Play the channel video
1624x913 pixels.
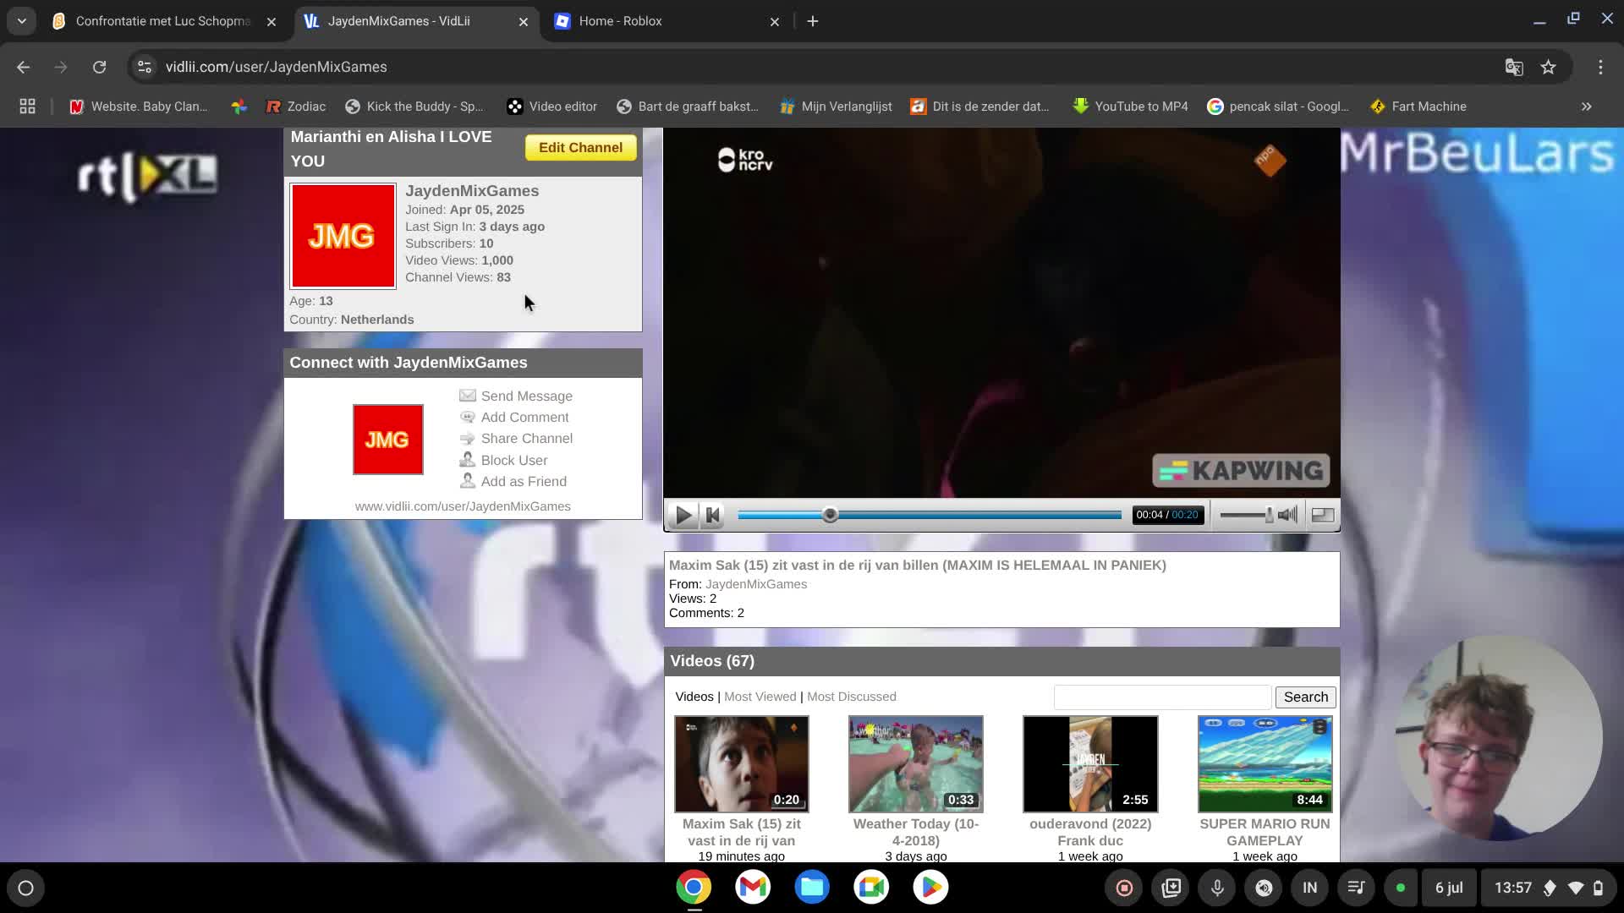pos(683,515)
